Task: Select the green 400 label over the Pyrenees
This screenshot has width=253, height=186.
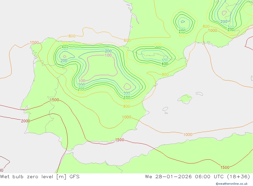Action: pyautogui.click(x=165, y=64)
